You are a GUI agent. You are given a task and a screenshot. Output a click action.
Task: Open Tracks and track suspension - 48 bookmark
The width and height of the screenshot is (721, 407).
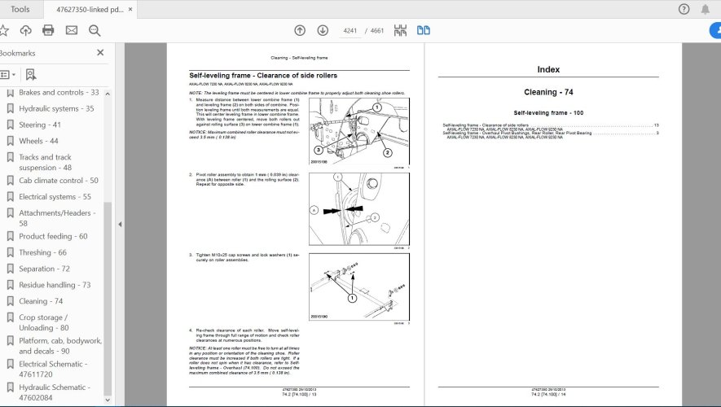45,162
